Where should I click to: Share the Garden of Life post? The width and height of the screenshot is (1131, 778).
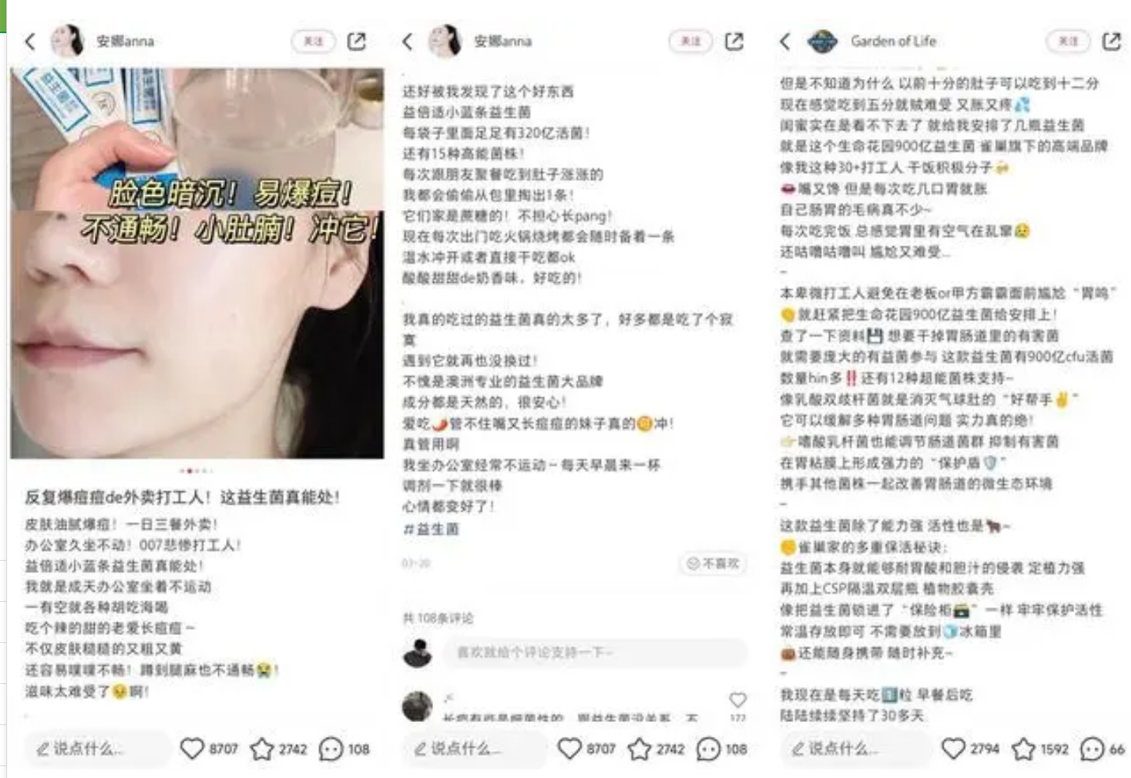1111,41
